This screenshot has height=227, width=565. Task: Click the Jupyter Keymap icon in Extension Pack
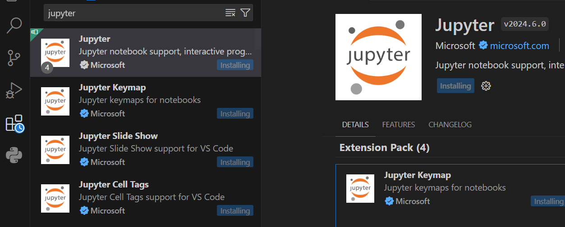360,188
